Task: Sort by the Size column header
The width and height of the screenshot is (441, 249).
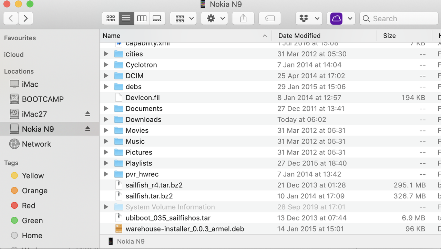Action: pyautogui.click(x=404, y=36)
